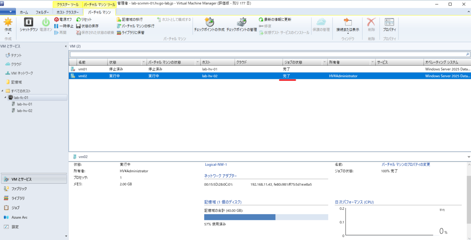Switch to ホーム tab
Image resolution: width=471 pixels, height=240 pixels.
pyautogui.click(x=24, y=12)
